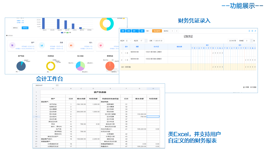Click the calendar icon beside 2023-07

[x=57, y=86]
